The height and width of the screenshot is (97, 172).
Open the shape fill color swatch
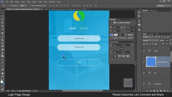(112, 35)
